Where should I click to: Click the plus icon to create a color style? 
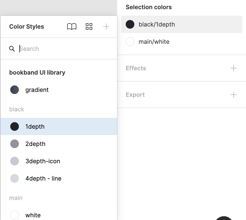click(x=106, y=26)
